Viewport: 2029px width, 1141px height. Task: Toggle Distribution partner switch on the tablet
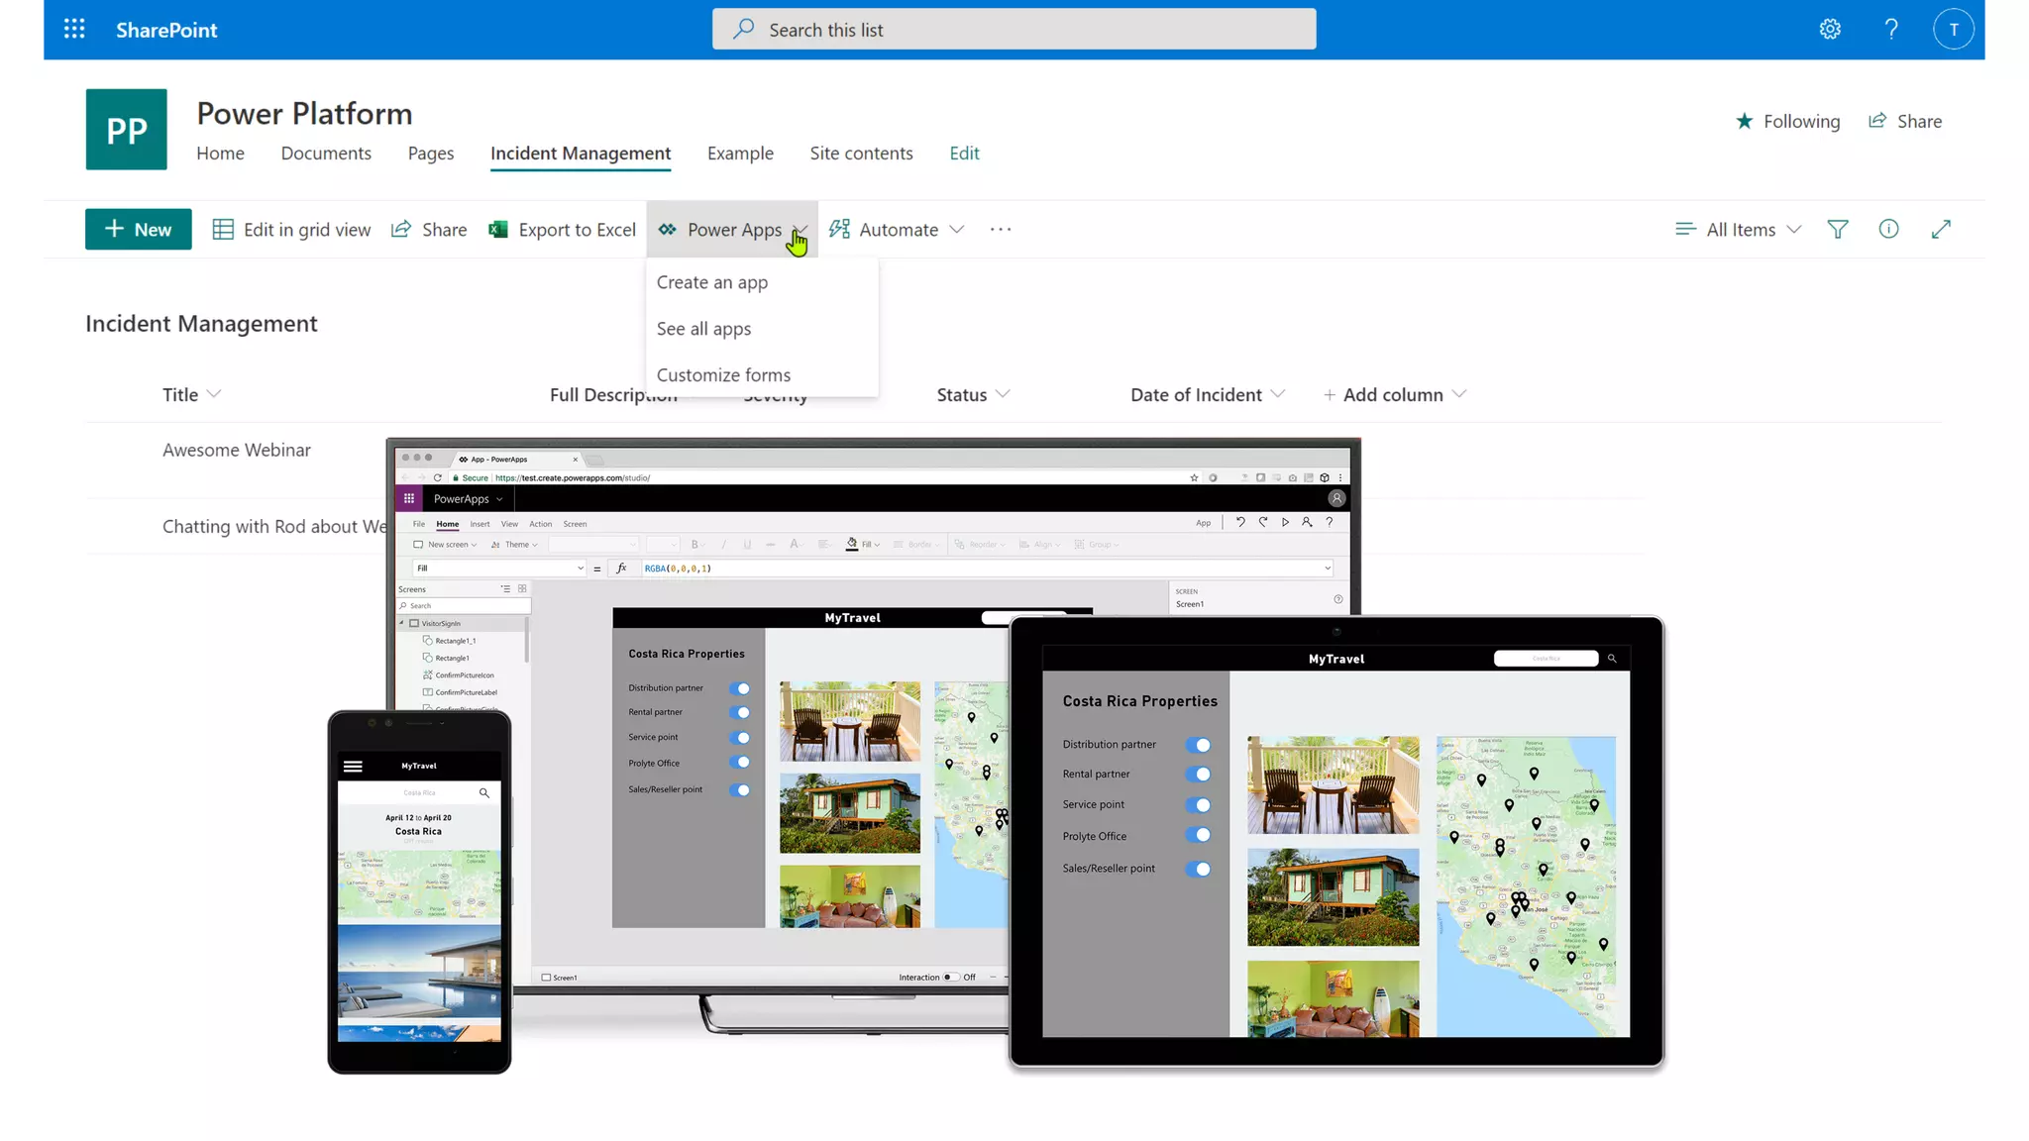tap(1199, 745)
